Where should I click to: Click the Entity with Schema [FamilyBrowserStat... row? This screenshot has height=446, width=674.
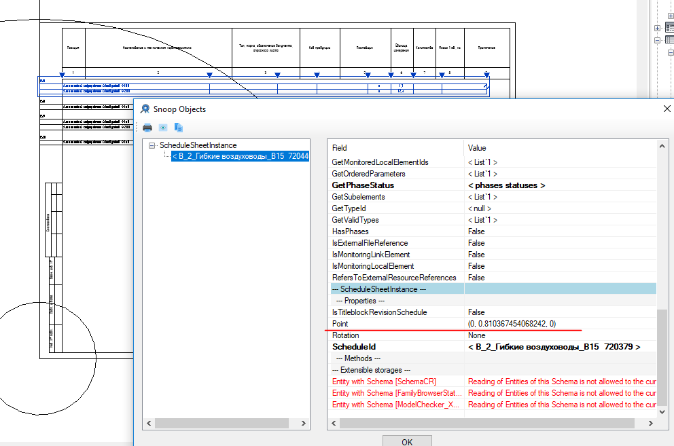pos(493,393)
